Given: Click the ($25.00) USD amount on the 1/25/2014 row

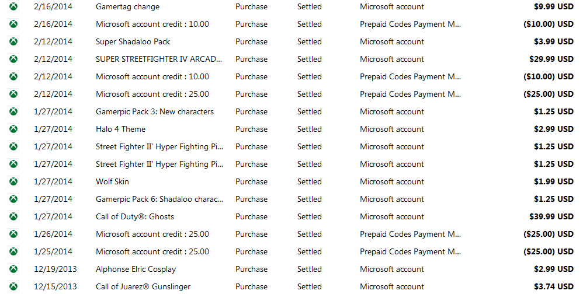Looking at the screenshot, I should click(549, 251).
